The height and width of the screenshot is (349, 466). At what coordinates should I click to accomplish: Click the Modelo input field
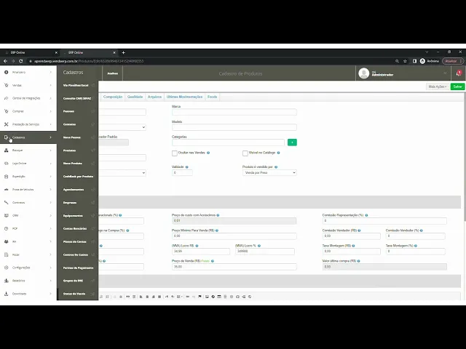point(234,127)
